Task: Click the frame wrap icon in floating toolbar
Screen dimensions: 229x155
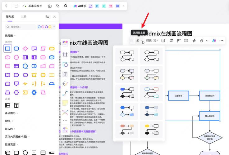Action: point(186,41)
